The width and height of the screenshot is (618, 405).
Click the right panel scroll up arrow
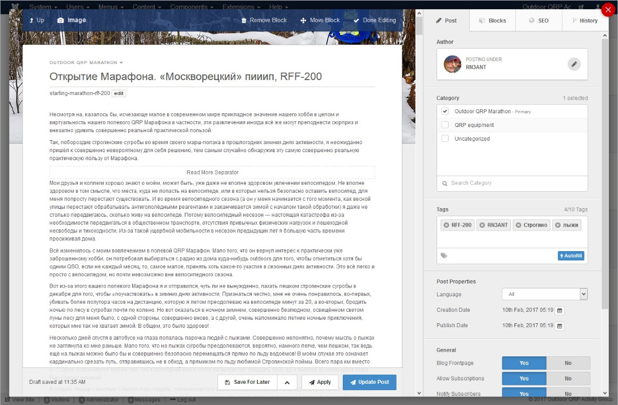coord(605,35)
